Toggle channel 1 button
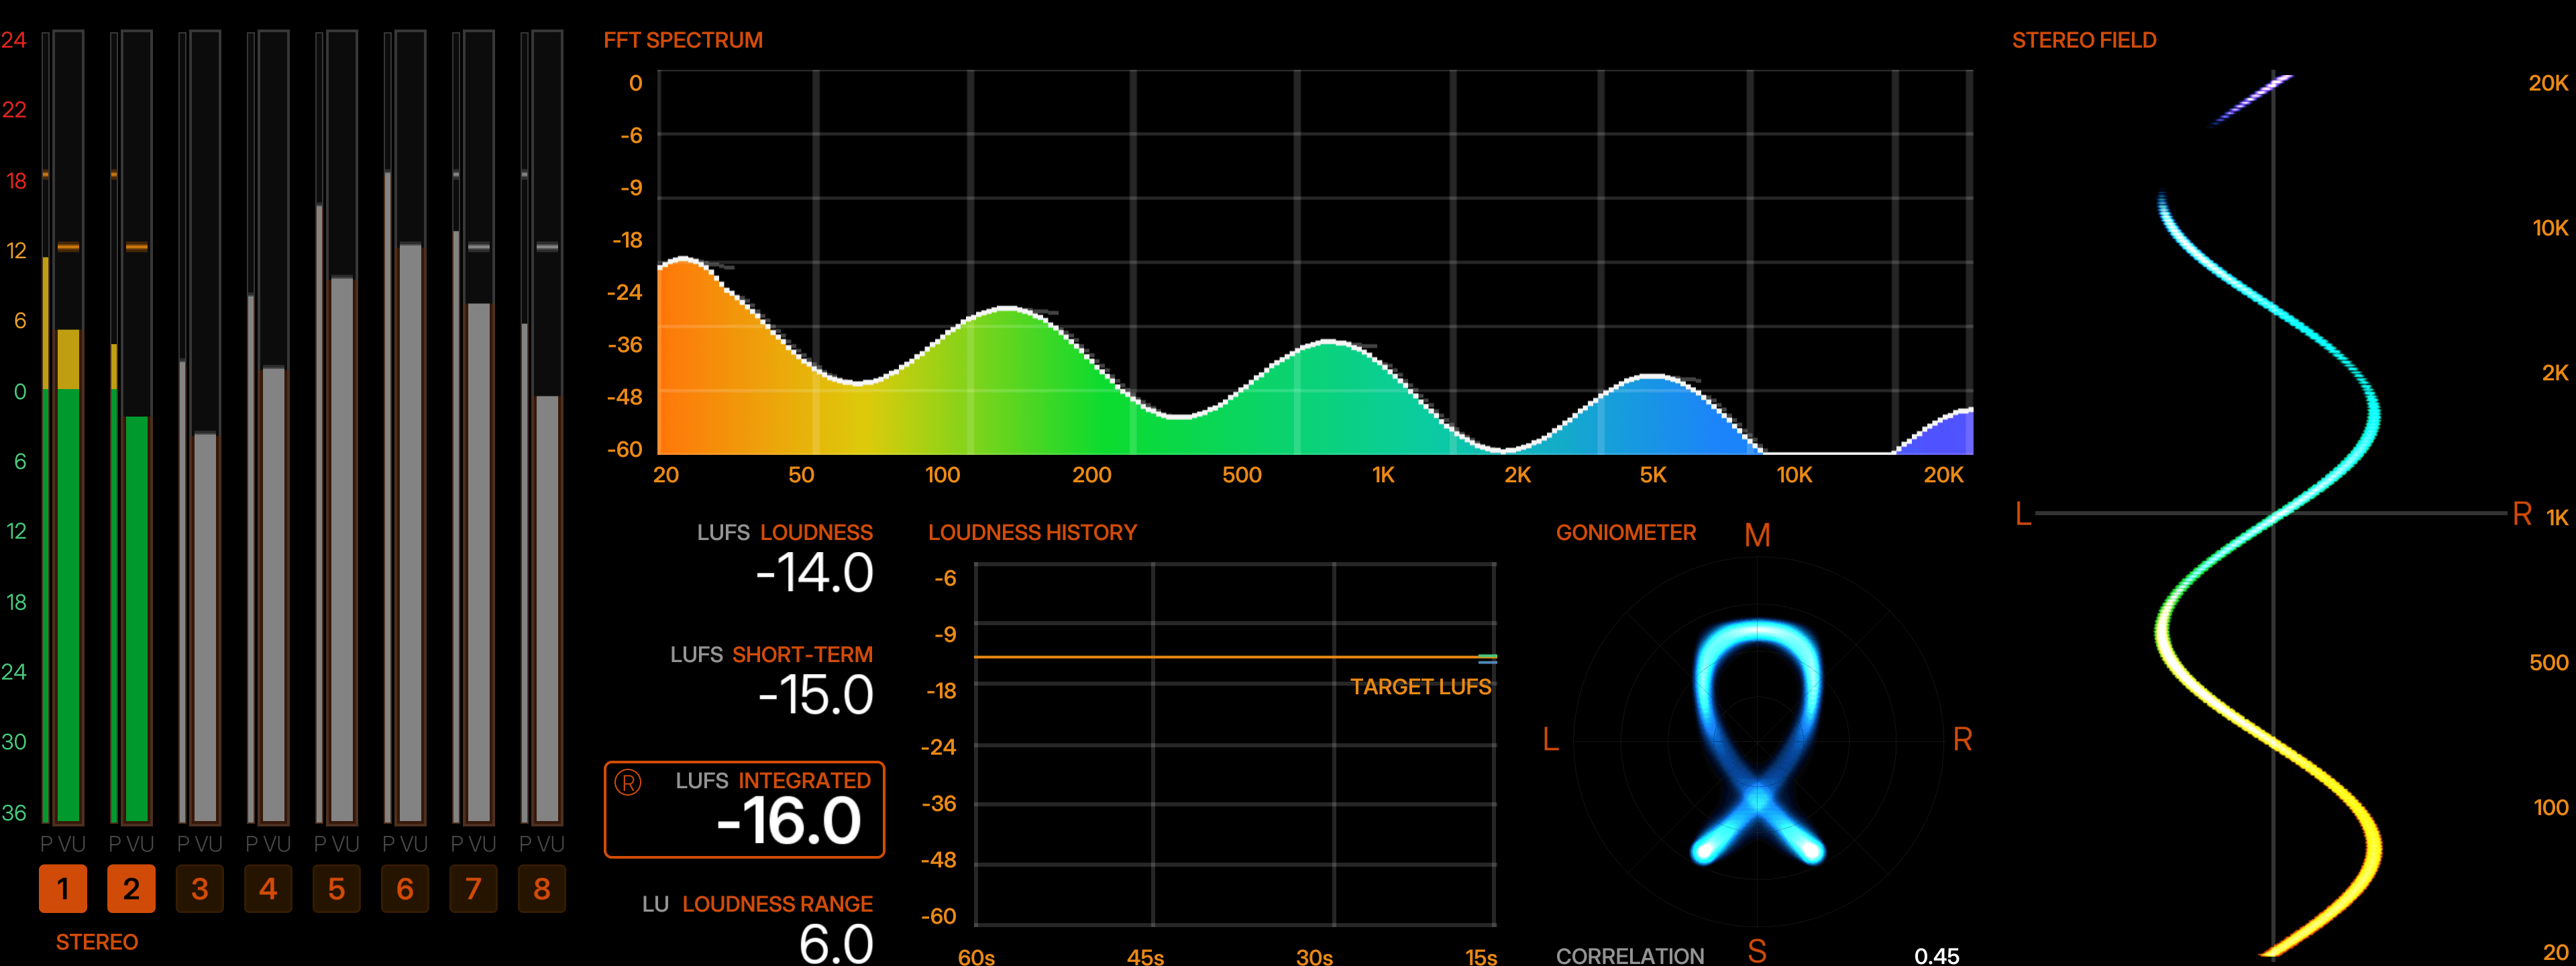The height and width of the screenshot is (966, 2576). (63, 888)
